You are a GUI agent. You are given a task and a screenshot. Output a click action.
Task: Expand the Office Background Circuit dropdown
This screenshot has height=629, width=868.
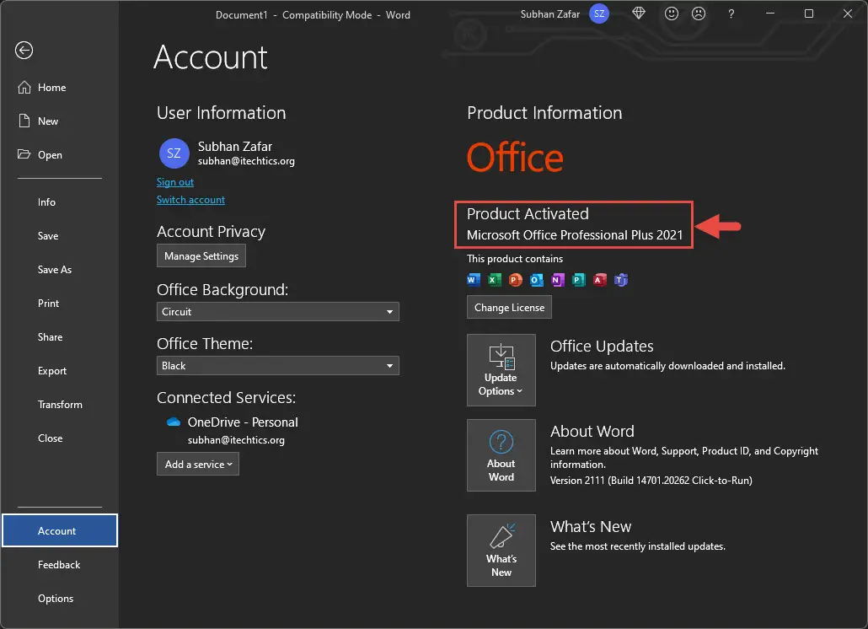(278, 312)
